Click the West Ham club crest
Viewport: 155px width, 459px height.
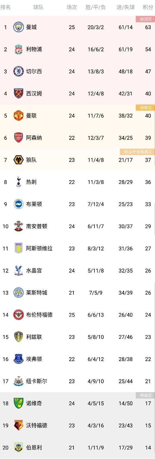(19, 94)
